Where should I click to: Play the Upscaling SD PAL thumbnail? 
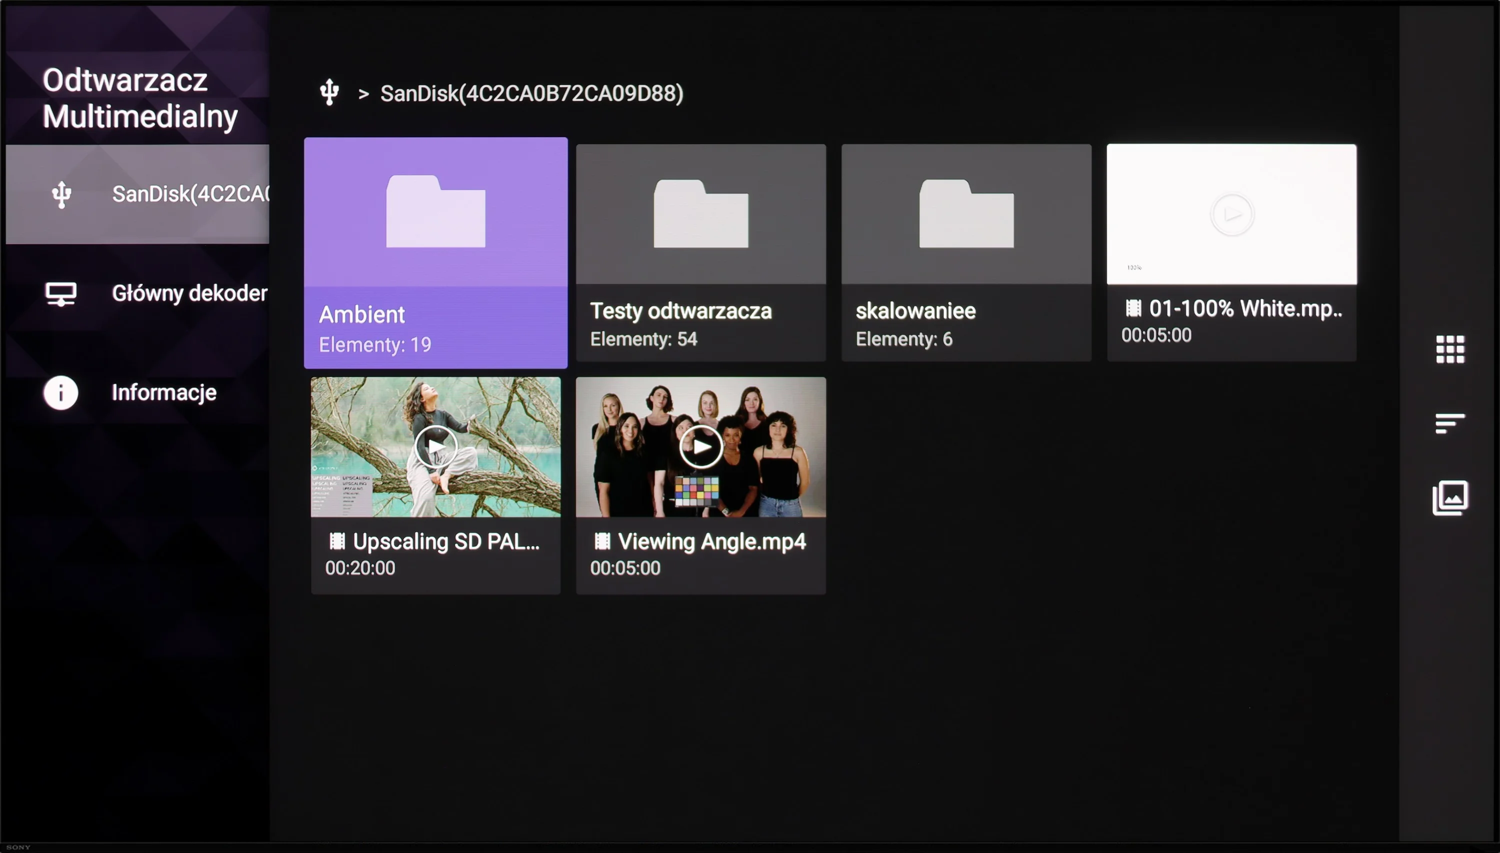point(435,447)
